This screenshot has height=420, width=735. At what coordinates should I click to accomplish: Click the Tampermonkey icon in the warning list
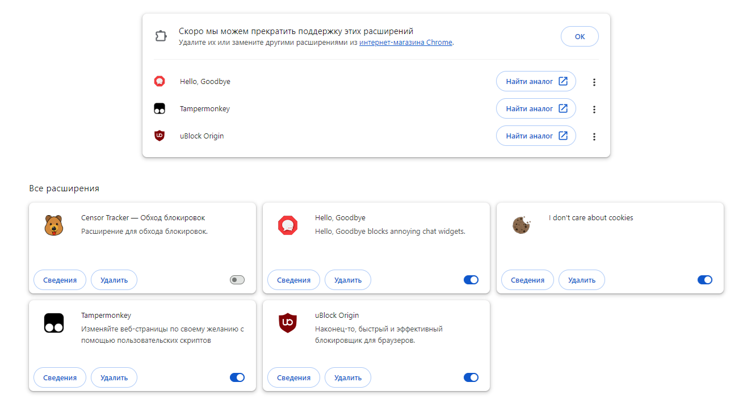click(159, 108)
